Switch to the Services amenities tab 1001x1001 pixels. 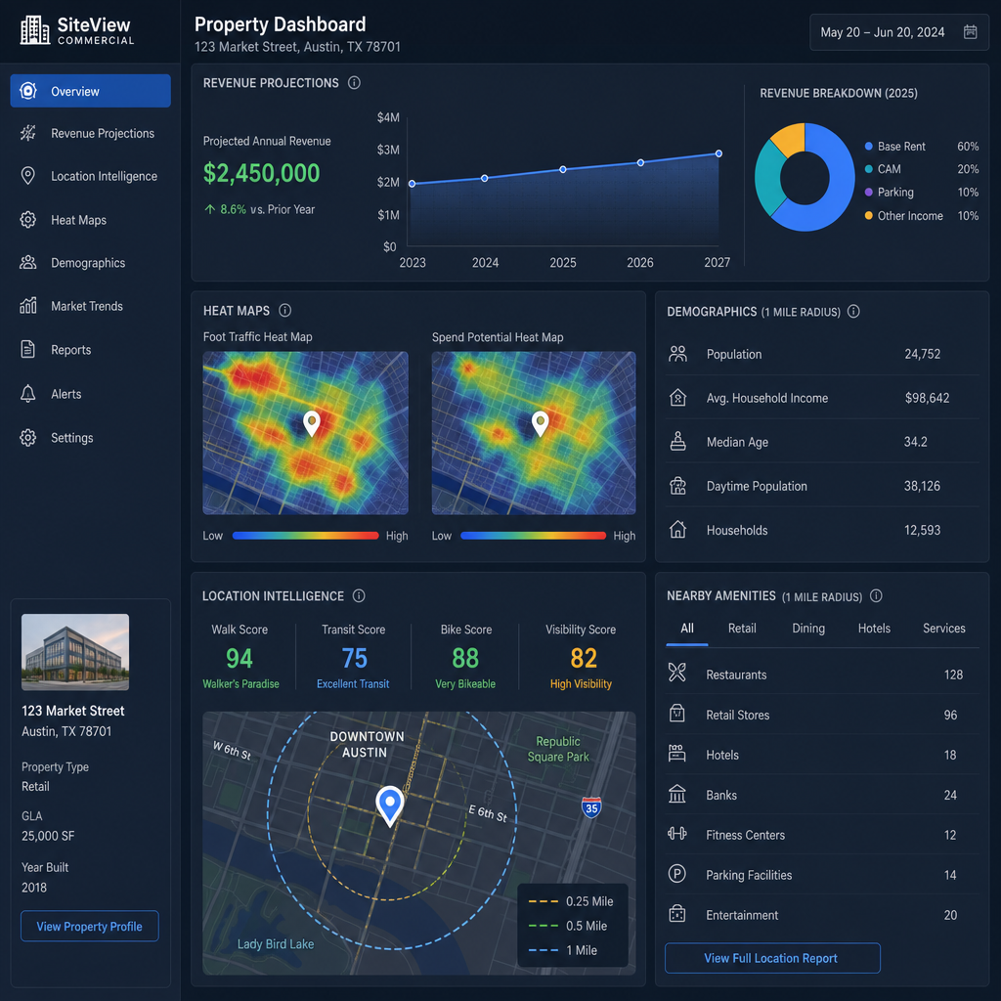[x=943, y=629]
